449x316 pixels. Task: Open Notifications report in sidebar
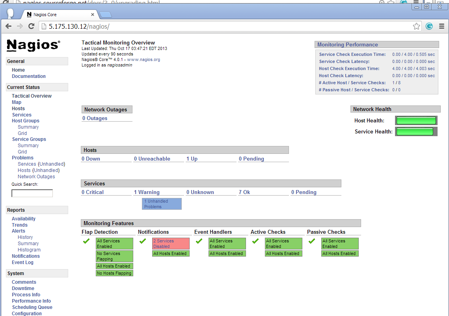click(26, 256)
